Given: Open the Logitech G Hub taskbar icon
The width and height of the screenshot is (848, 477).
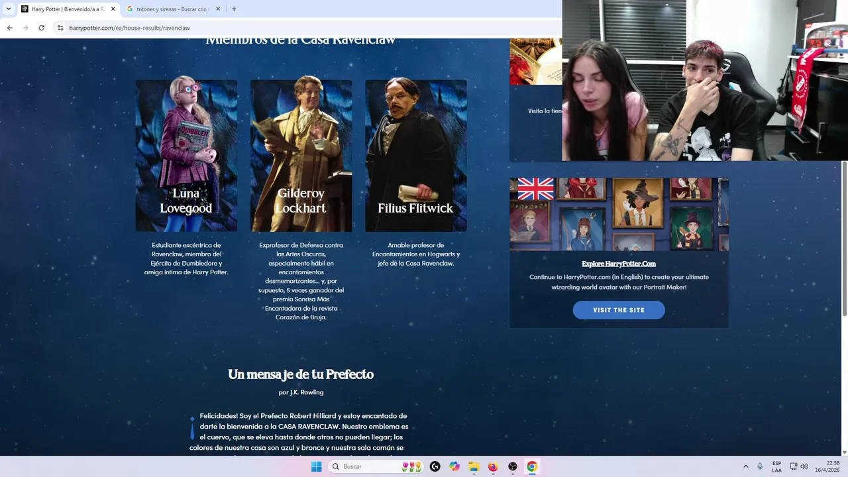Looking at the screenshot, I should [435, 466].
